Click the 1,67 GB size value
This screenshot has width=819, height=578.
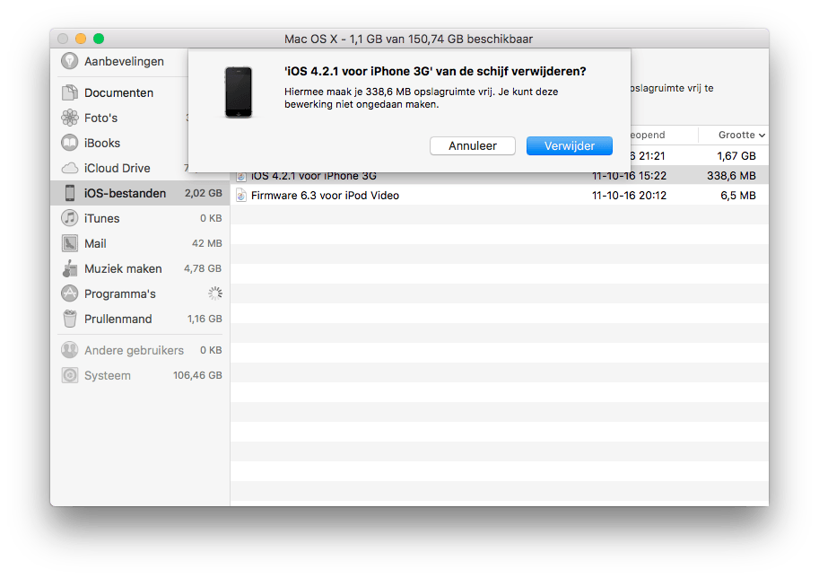[x=736, y=156]
